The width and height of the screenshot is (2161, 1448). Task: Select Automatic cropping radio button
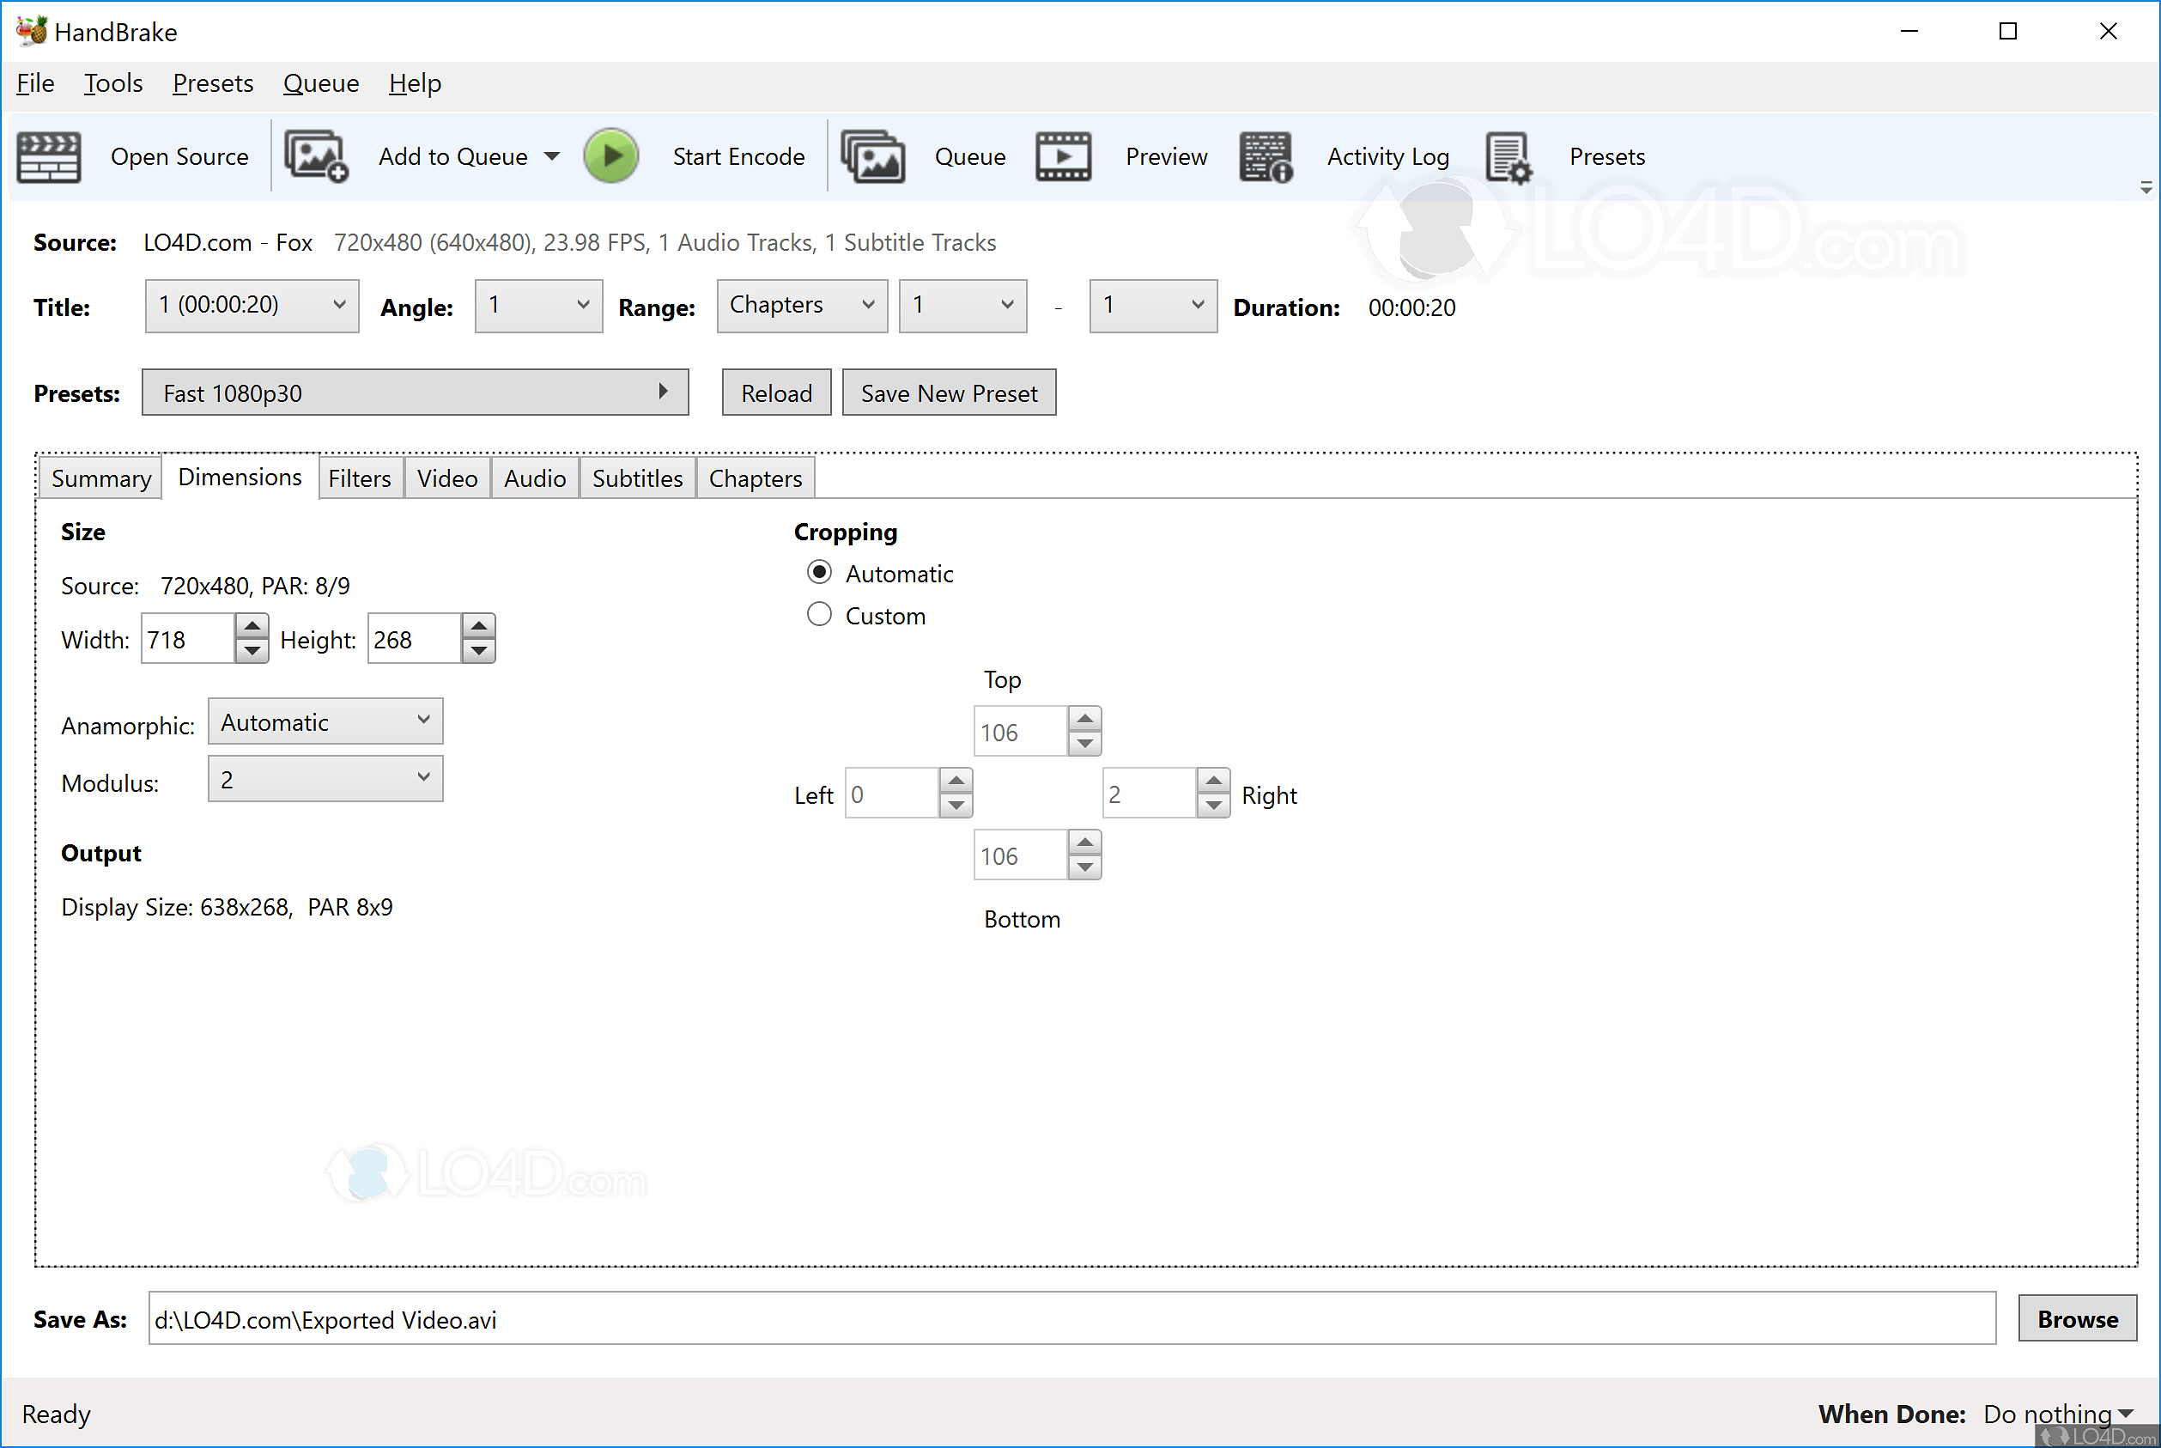point(817,572)
